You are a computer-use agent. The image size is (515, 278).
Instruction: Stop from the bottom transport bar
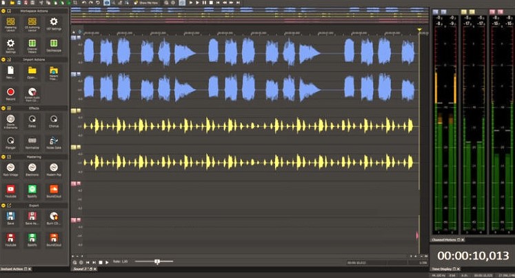(101, 262)
